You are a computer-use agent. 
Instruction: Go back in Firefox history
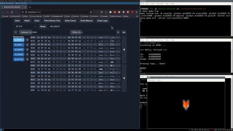[x=3, y=12]
